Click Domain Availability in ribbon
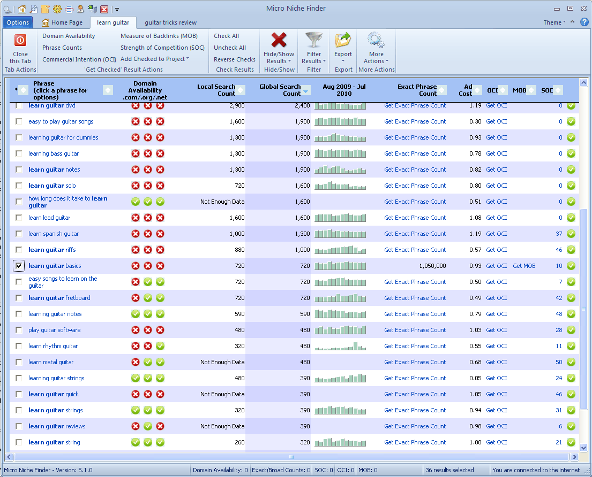 click(69, 36)
